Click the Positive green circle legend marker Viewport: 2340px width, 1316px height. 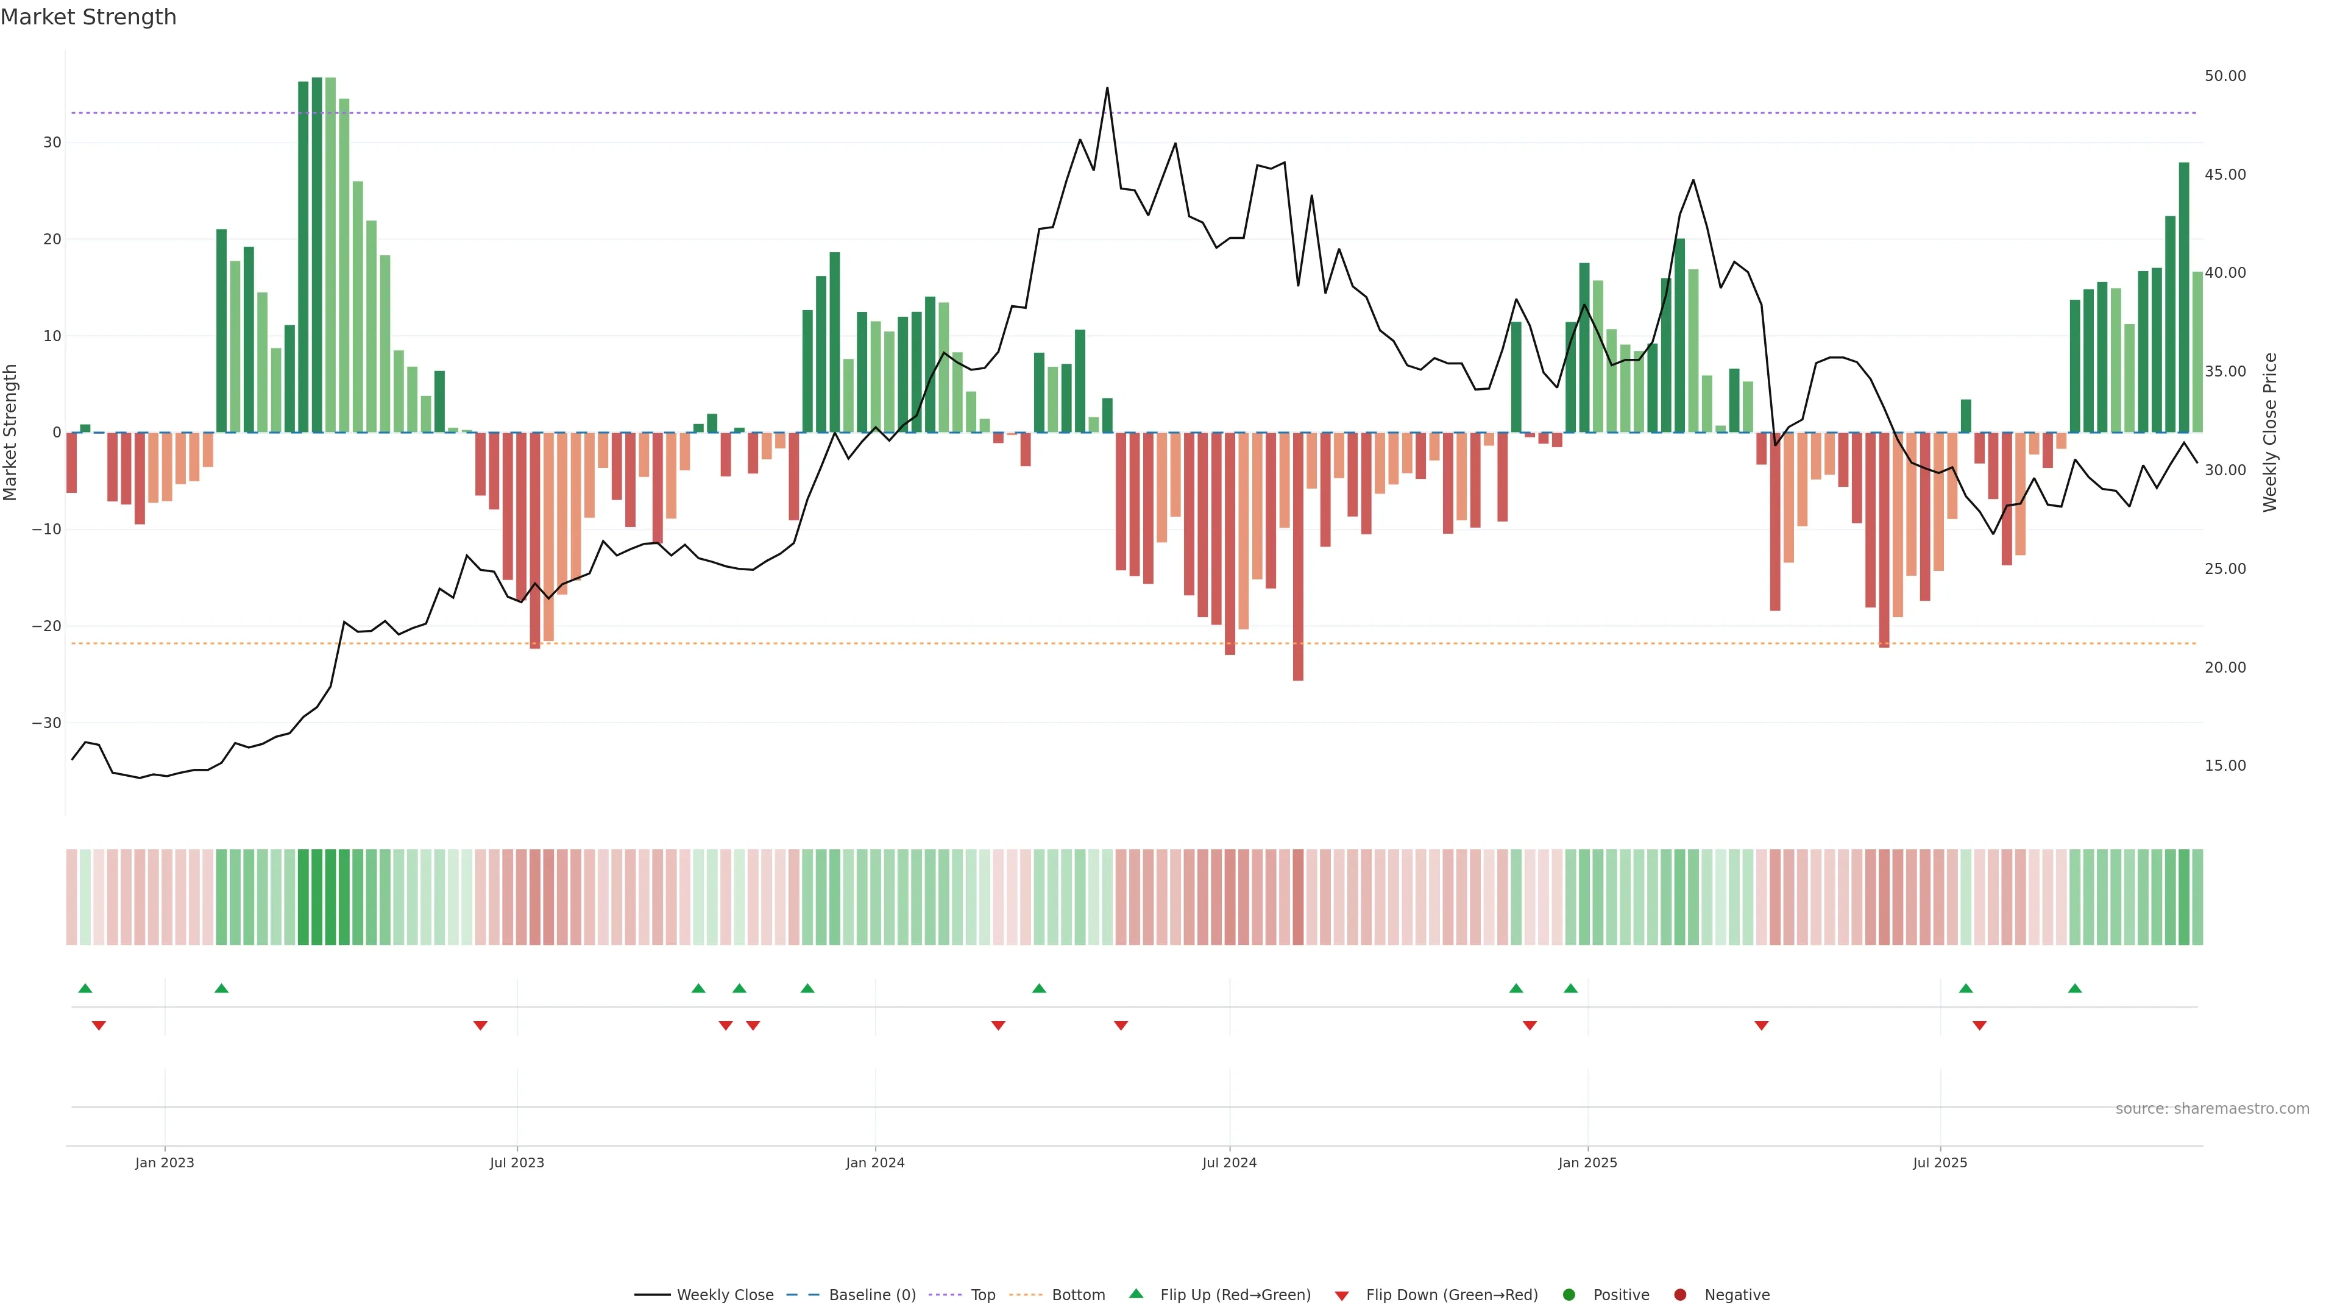[1569, 1295]
